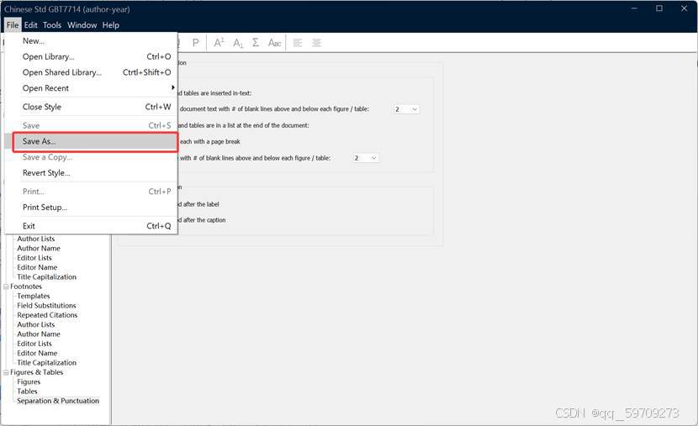Viewport: 698px width, 426px height.
Task: Choose Revert Style... menu item
Action: click(x=91, y=173)
